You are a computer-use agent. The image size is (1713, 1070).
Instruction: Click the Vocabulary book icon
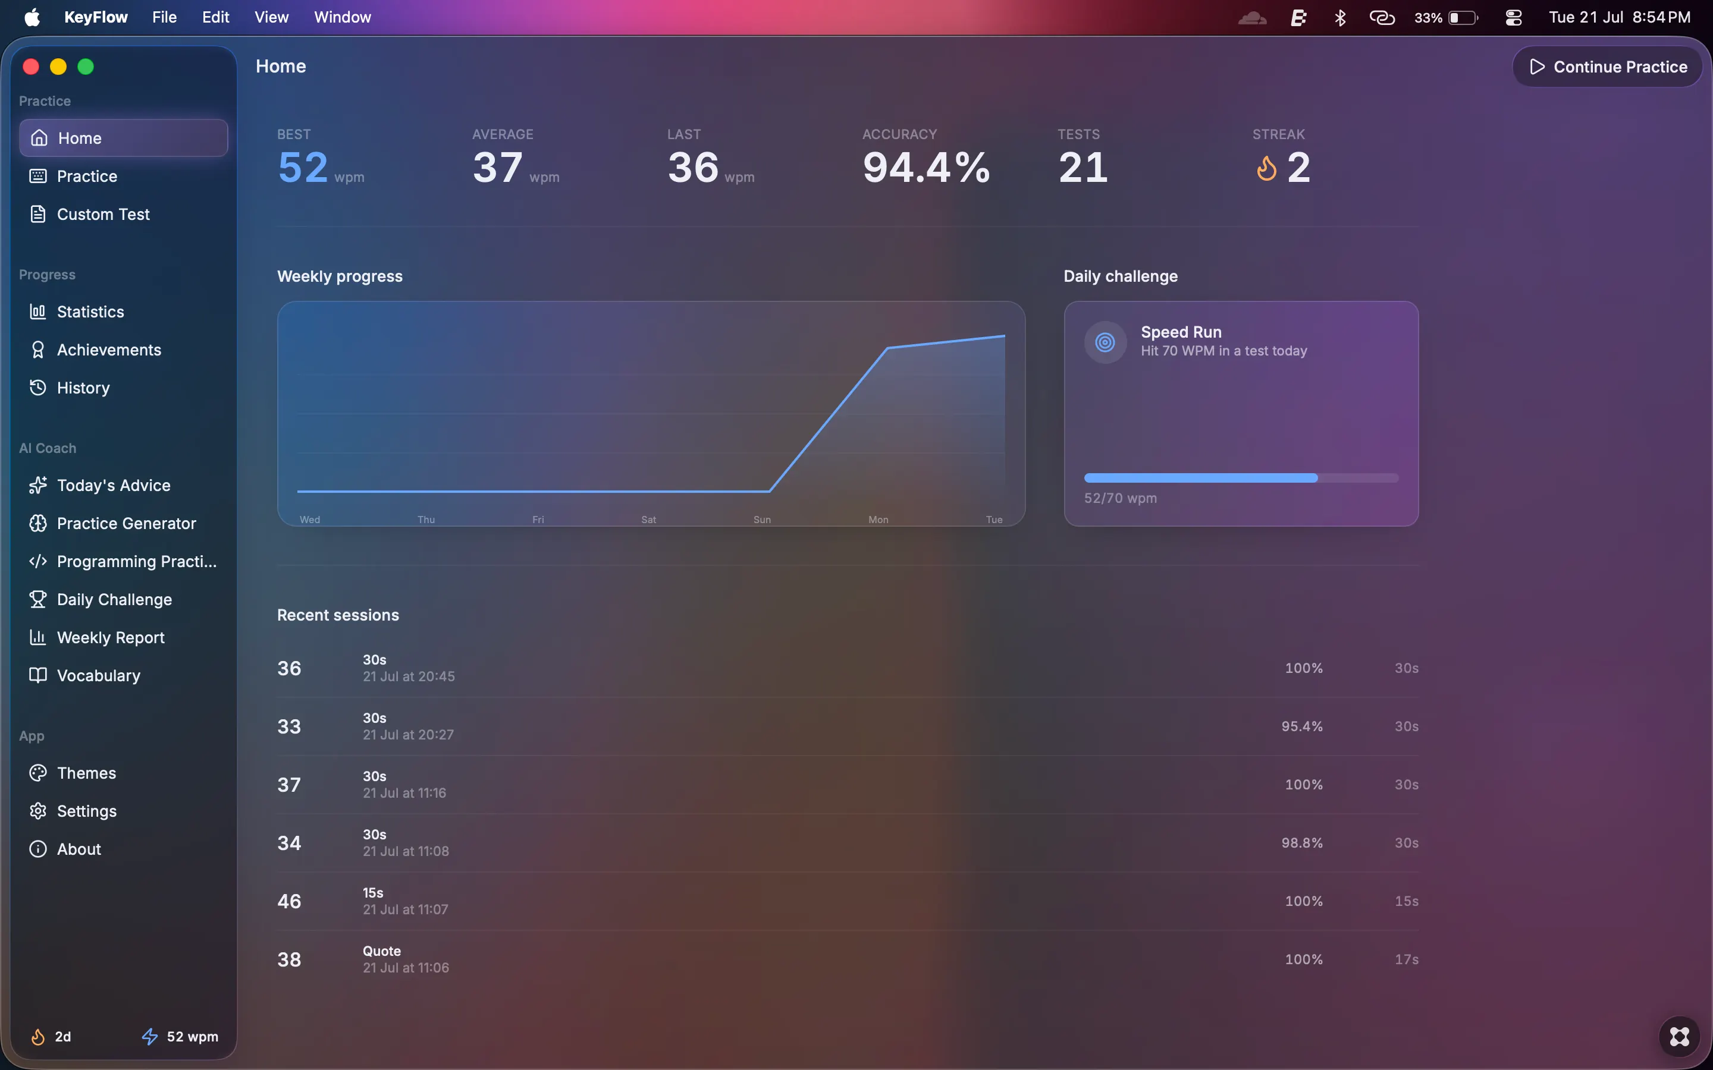point(38,675)
